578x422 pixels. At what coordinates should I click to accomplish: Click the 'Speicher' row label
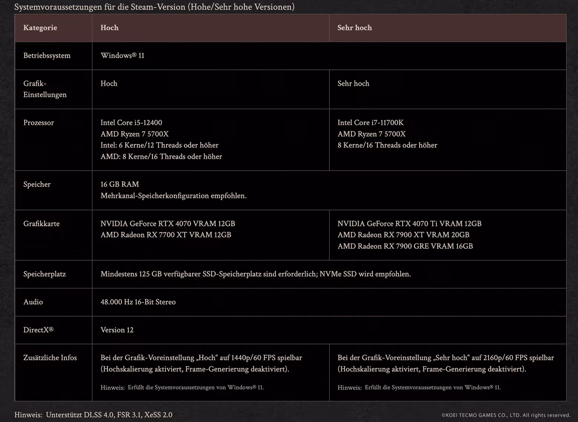pos(37,184)
